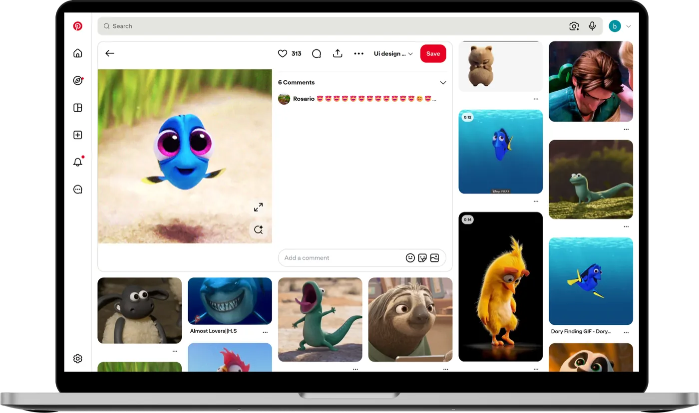
Task: Open the Explore compass icon
Action: [78, 80]
